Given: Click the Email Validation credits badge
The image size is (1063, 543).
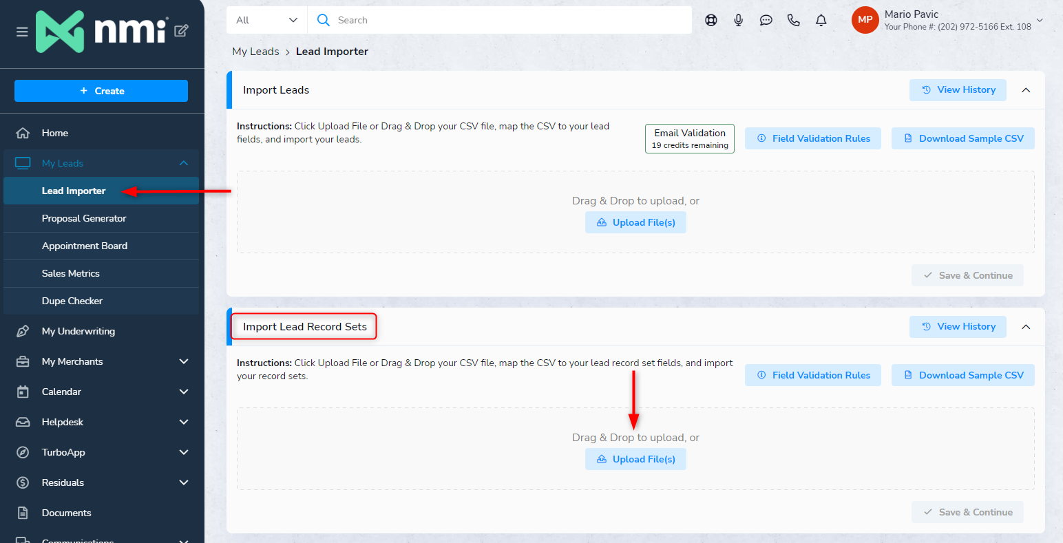Looking at the screenshot, I should click(x=690, y=138).
